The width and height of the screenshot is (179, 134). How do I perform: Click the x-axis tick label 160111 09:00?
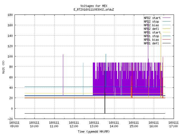[14, 125]
